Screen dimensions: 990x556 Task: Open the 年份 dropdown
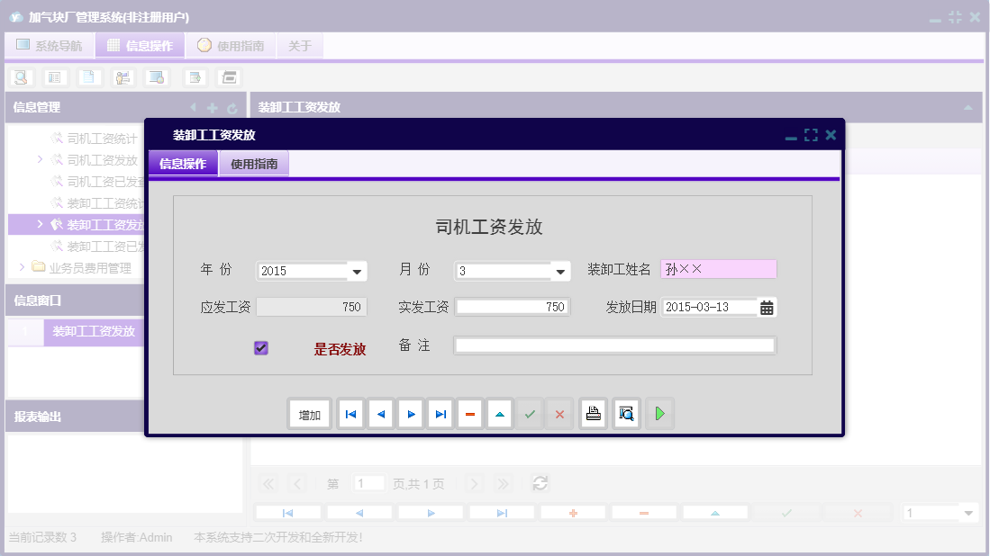click(x=357, y=270)
